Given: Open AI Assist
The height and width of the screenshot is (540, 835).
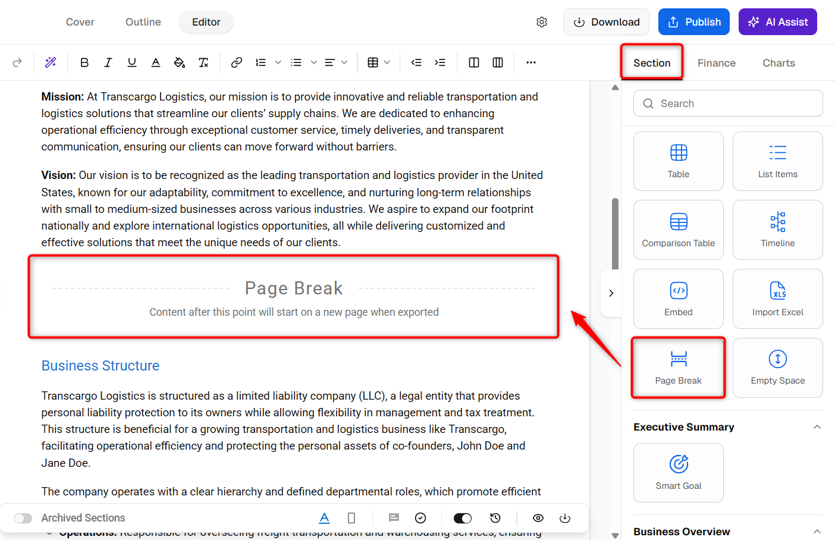Looking at the screenshot, I should coord(778,22).
